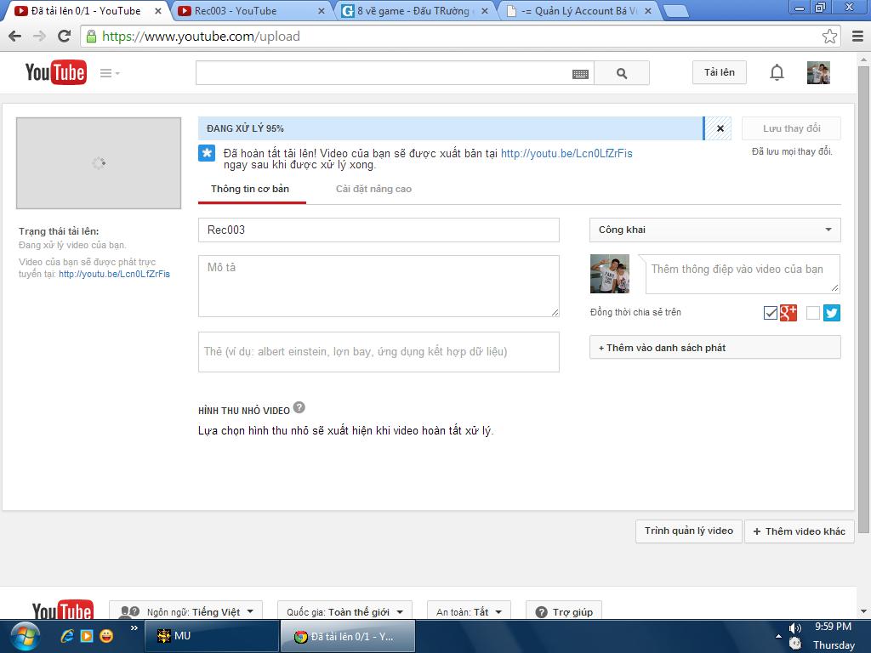Image resolution: width=871 pixels, height=653 pixels.
Task: Open the youtu.be link in upload notice
Action: pos(566,153)
